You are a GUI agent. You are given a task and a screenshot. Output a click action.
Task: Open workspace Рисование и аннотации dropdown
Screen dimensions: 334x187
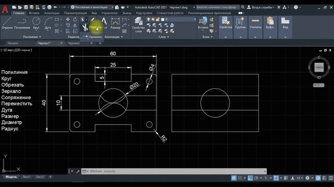coord(92,7)
